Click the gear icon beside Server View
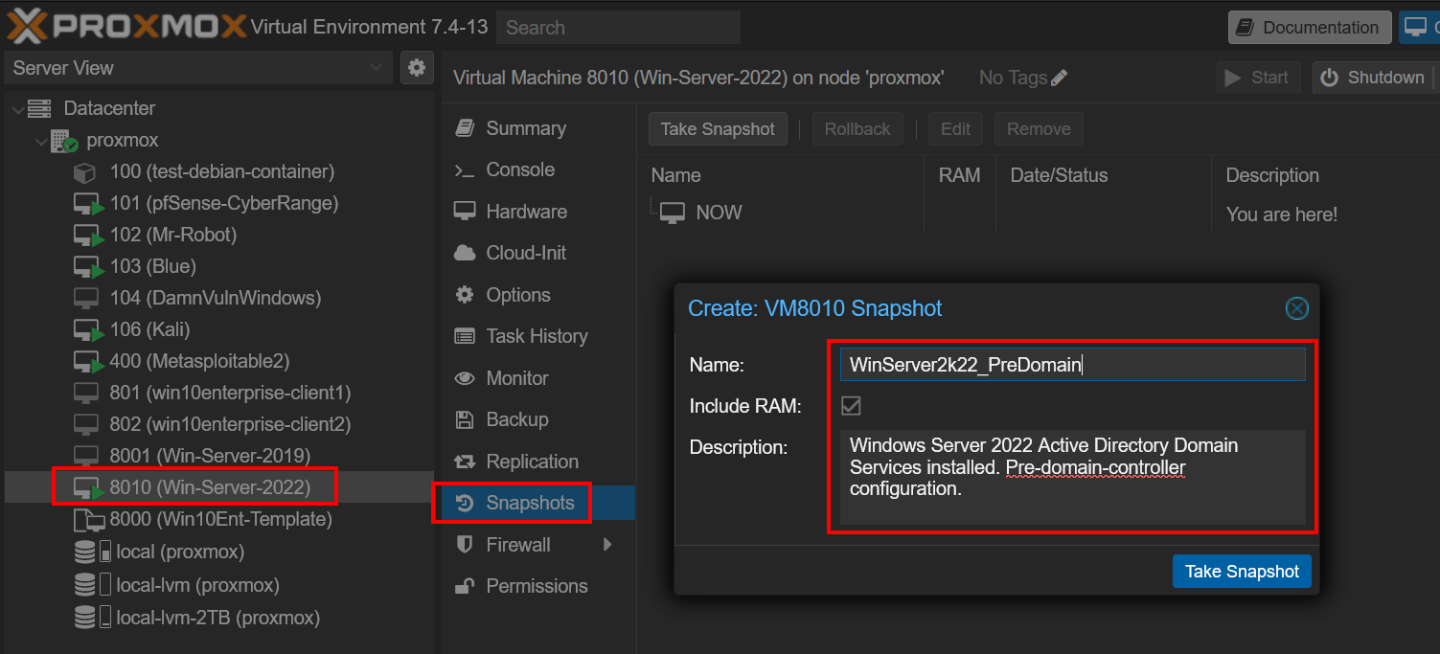Screen dimensions: 1440x654 click(x=416, y=68)
